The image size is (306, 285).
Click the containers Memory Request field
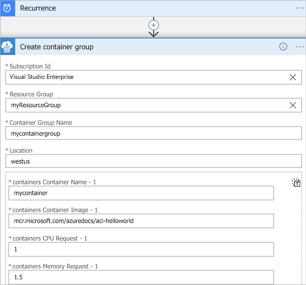(141, 277)
